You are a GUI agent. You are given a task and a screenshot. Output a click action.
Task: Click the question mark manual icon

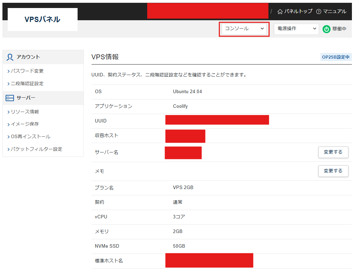coord(318,12)
